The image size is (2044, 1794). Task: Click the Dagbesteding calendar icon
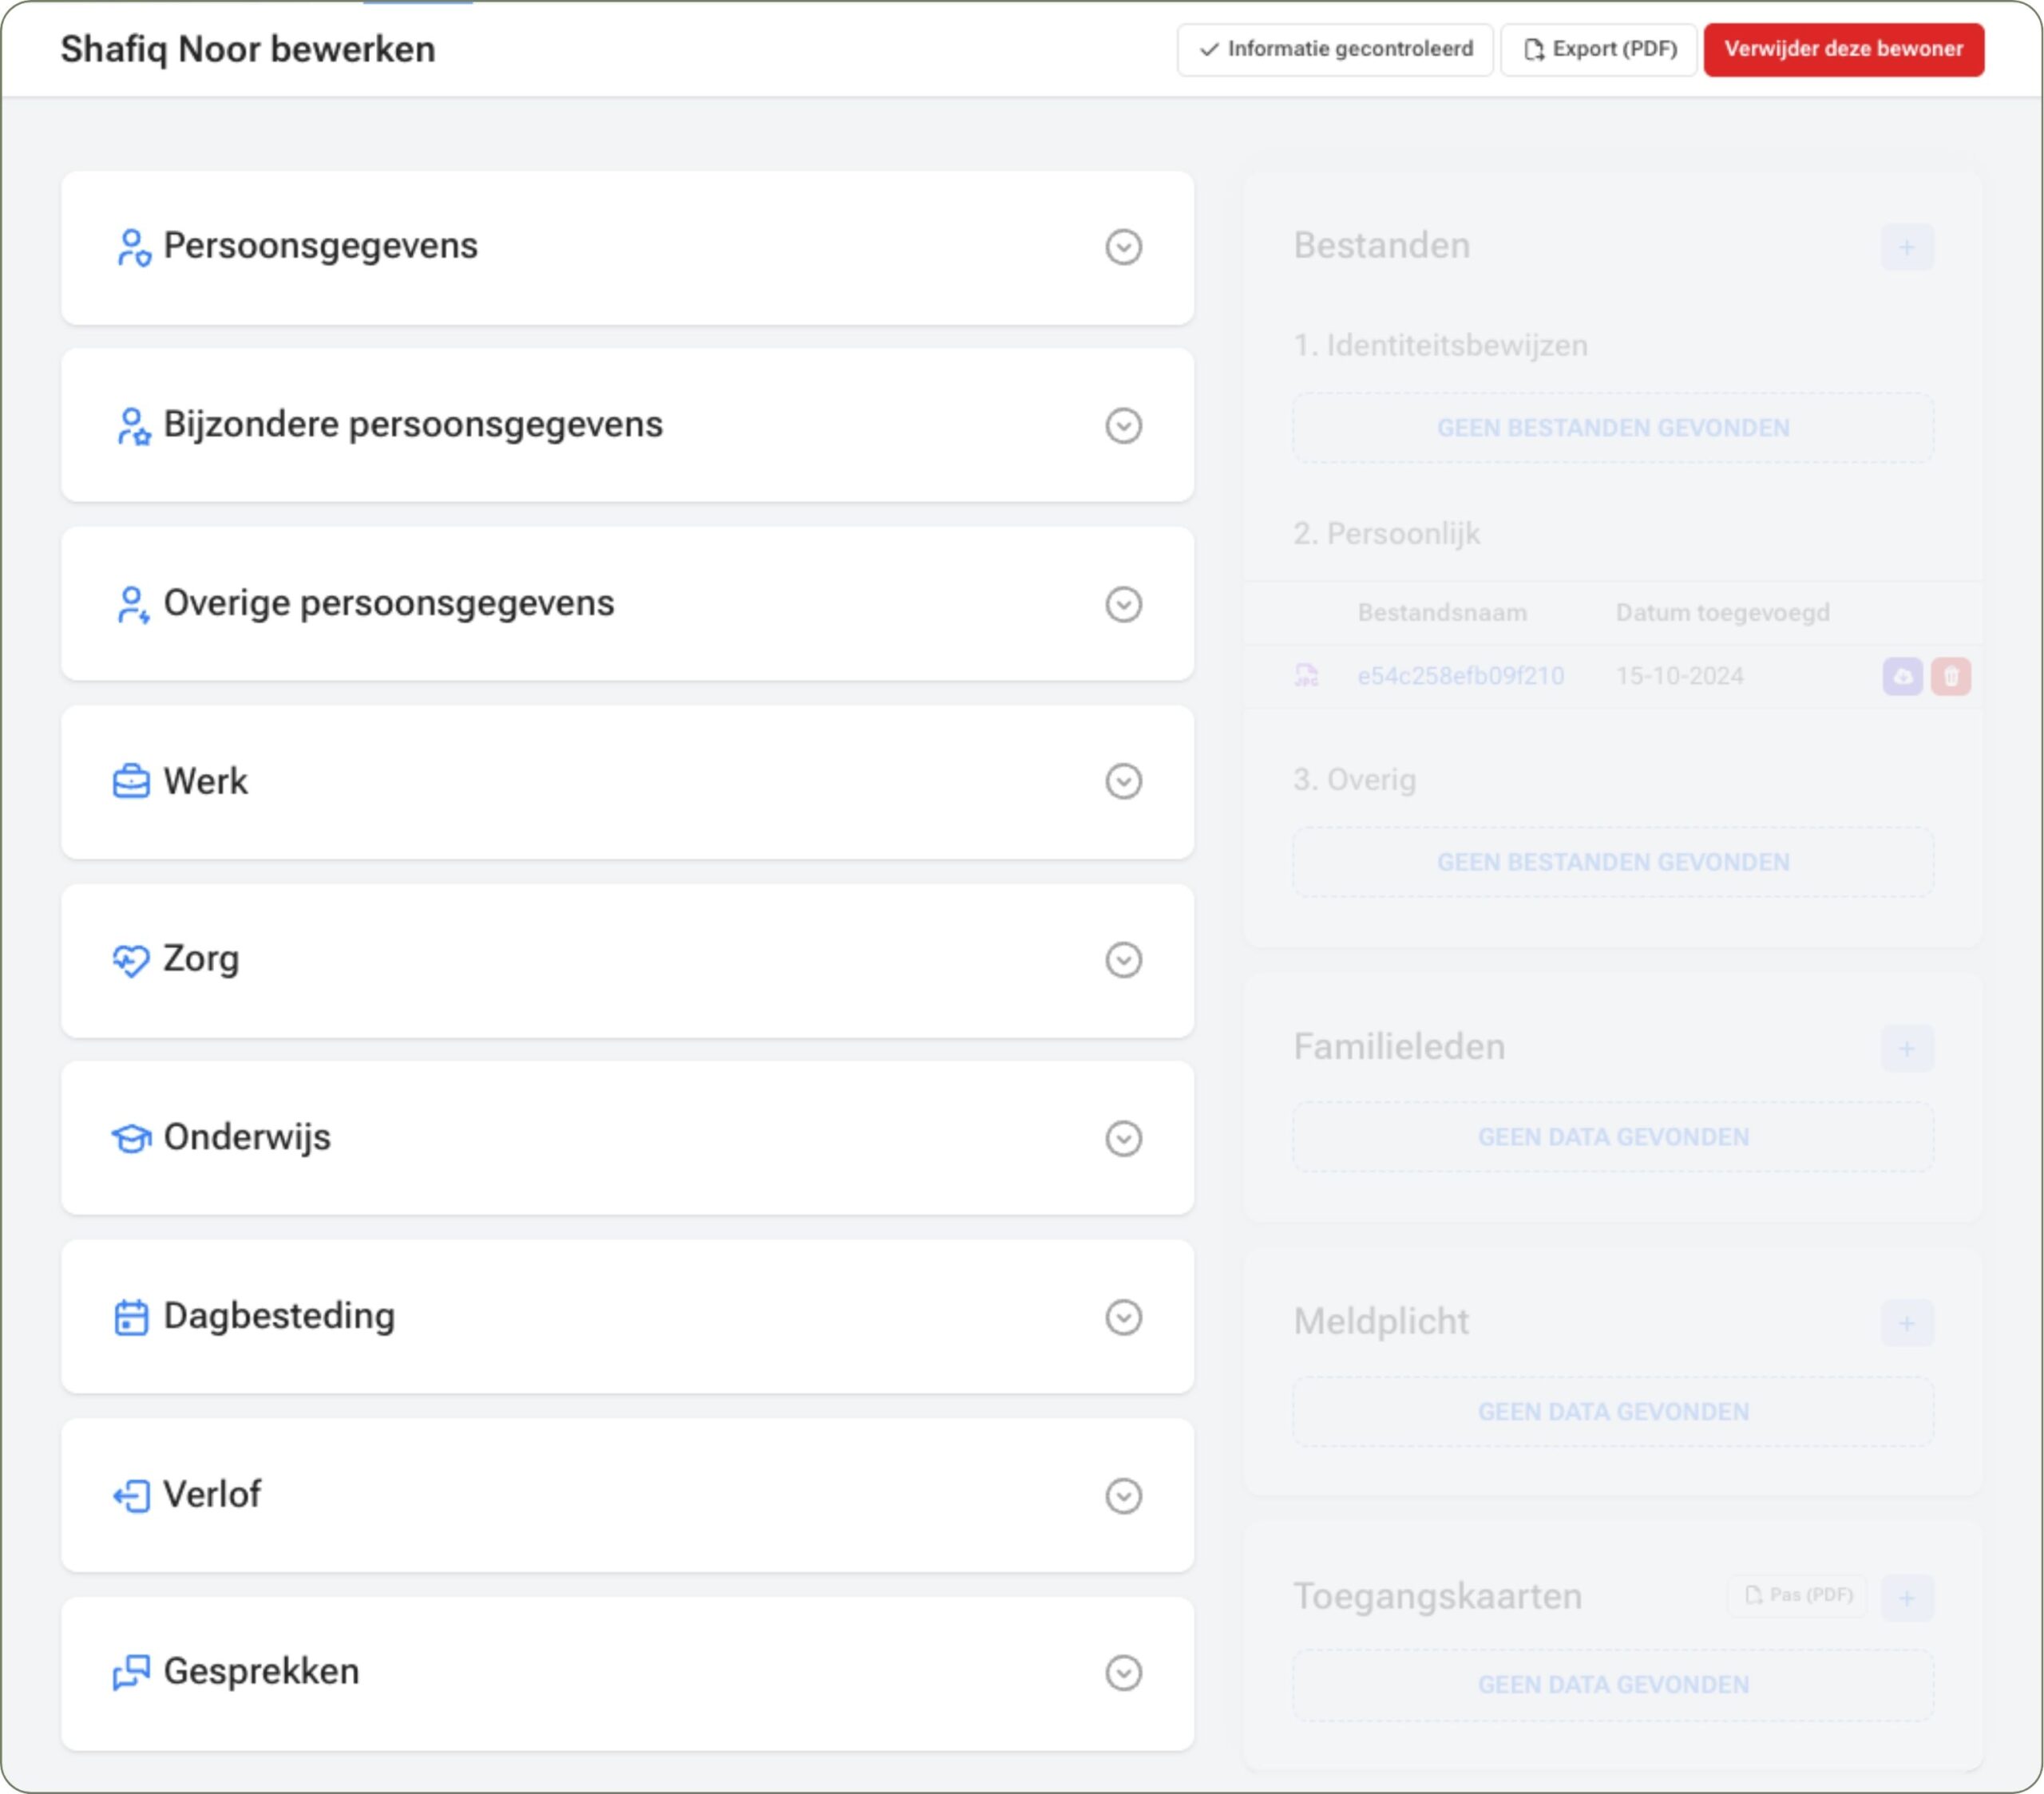coord(130,1316)
